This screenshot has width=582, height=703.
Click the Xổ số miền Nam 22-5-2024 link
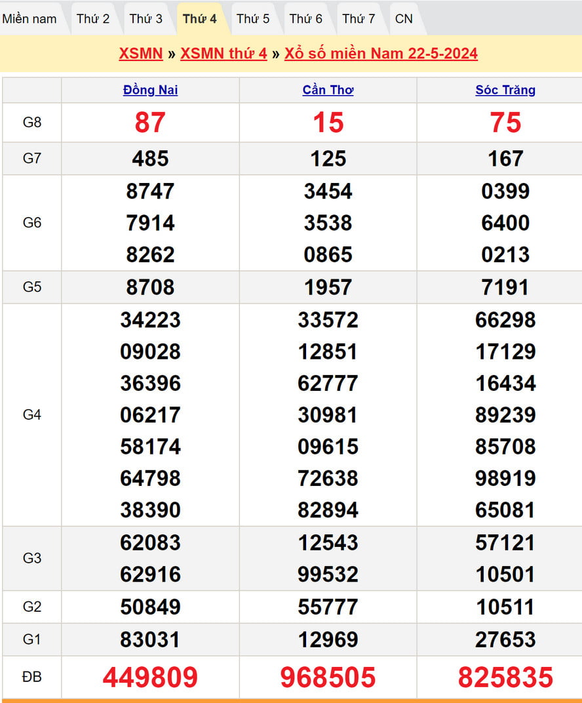click(x=381, y=53)
